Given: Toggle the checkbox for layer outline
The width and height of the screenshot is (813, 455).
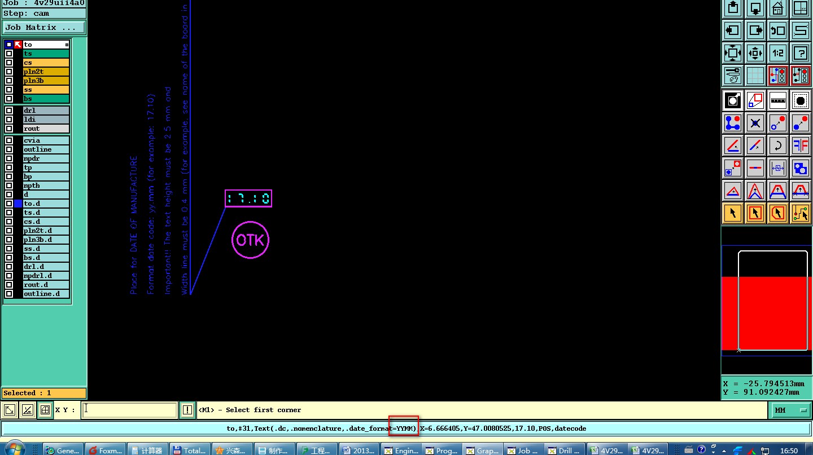Looking at the screenshot, I should click(x=9, y=149).
